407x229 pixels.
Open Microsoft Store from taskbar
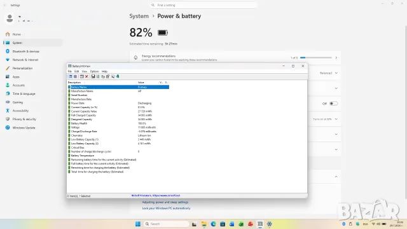coord(223,224)
